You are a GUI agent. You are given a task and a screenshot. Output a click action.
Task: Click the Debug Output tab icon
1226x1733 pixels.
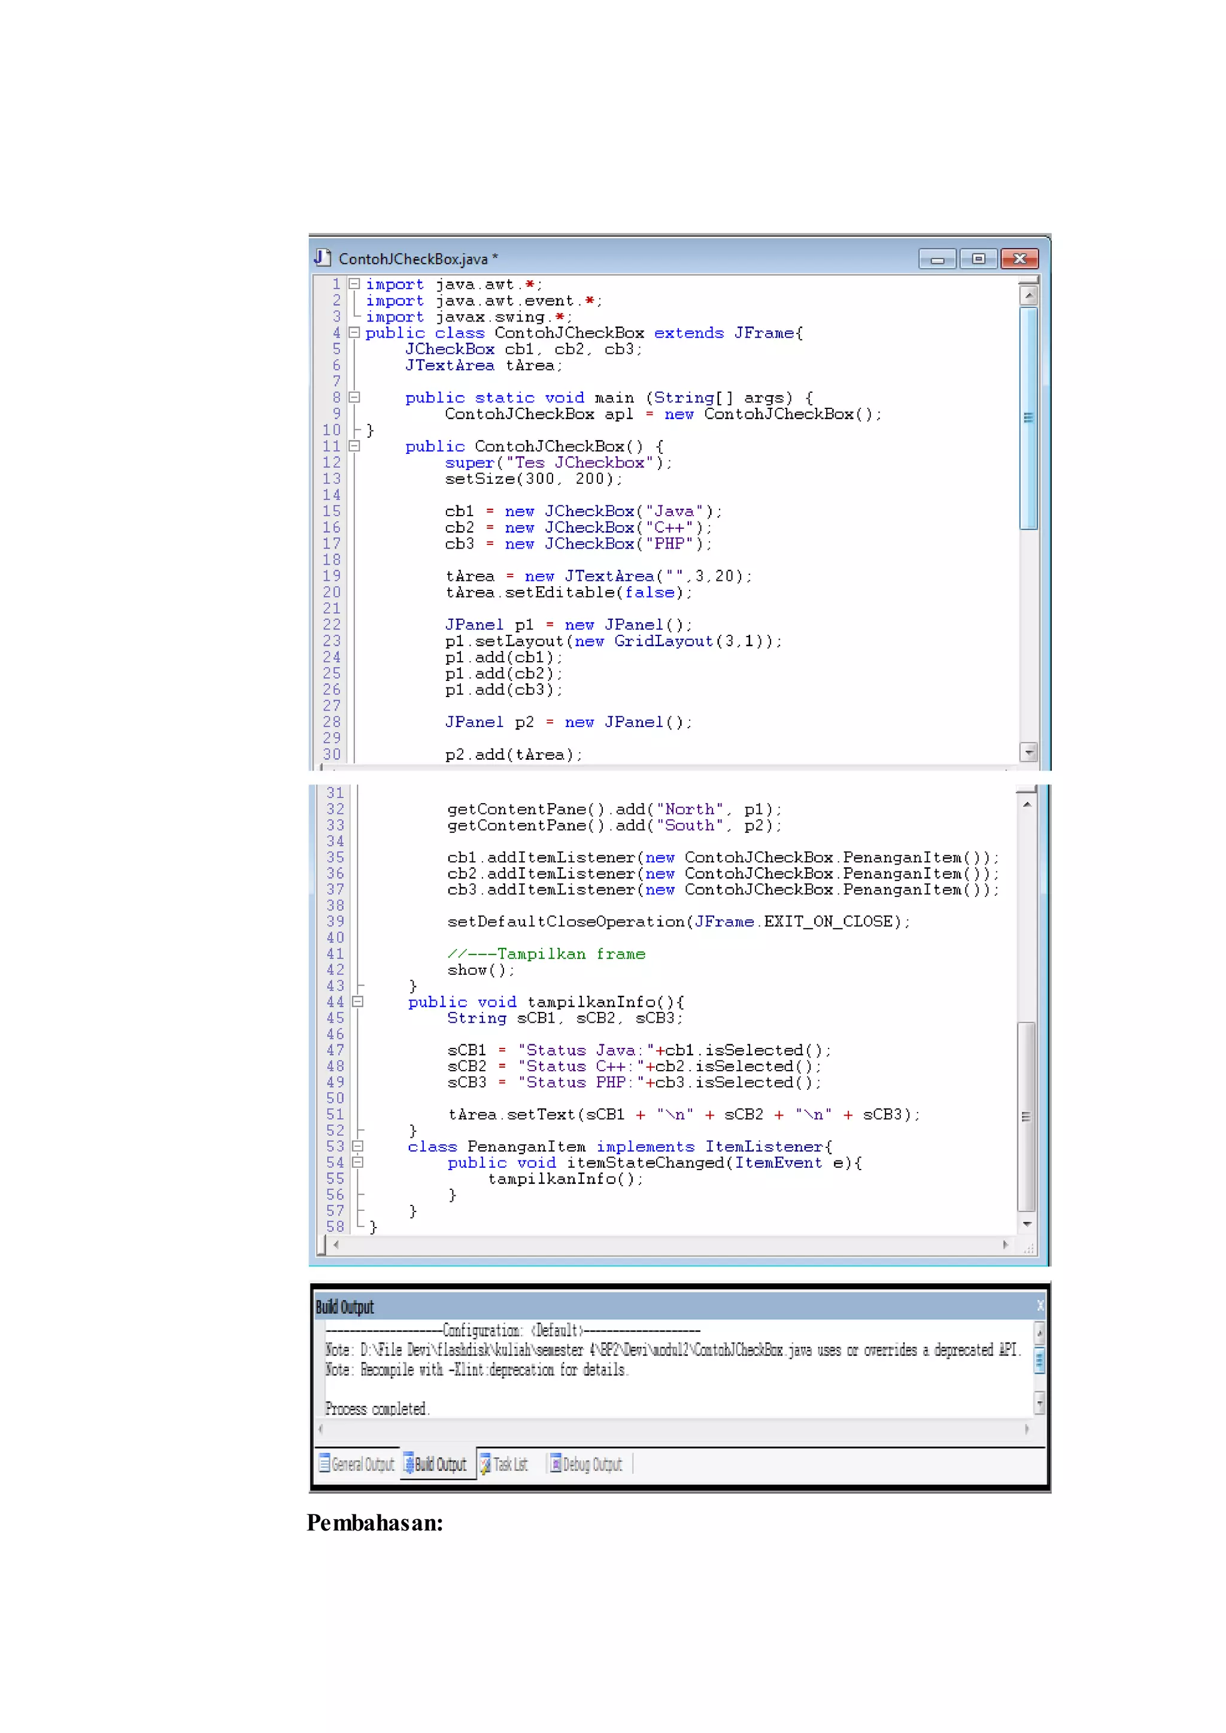point(556,1464)
